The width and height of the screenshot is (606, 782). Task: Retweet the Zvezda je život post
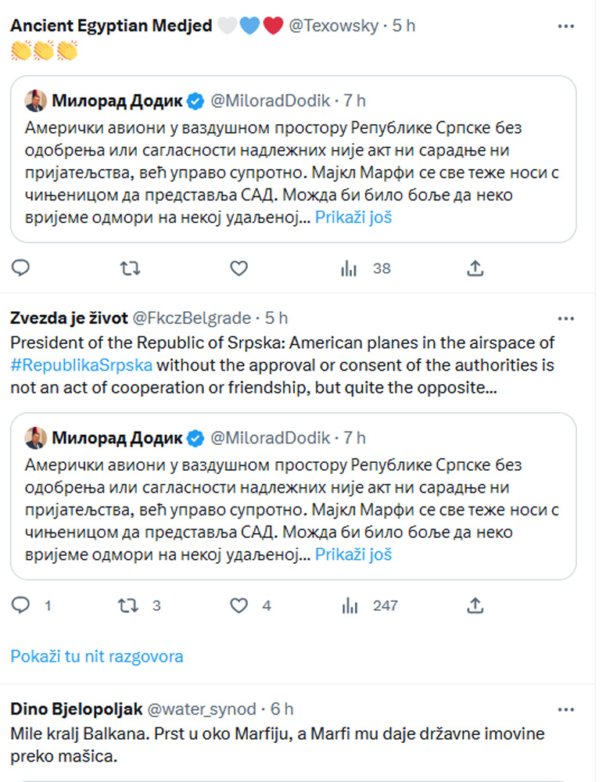coord(139,605)
